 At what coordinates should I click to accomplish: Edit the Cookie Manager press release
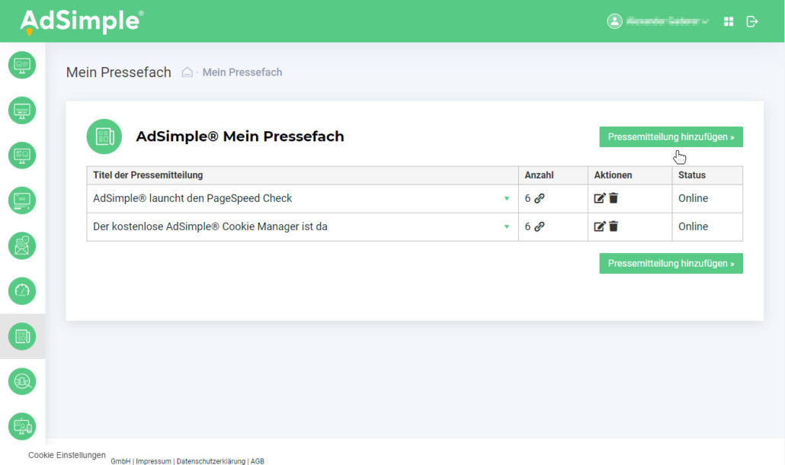(600, 226)
